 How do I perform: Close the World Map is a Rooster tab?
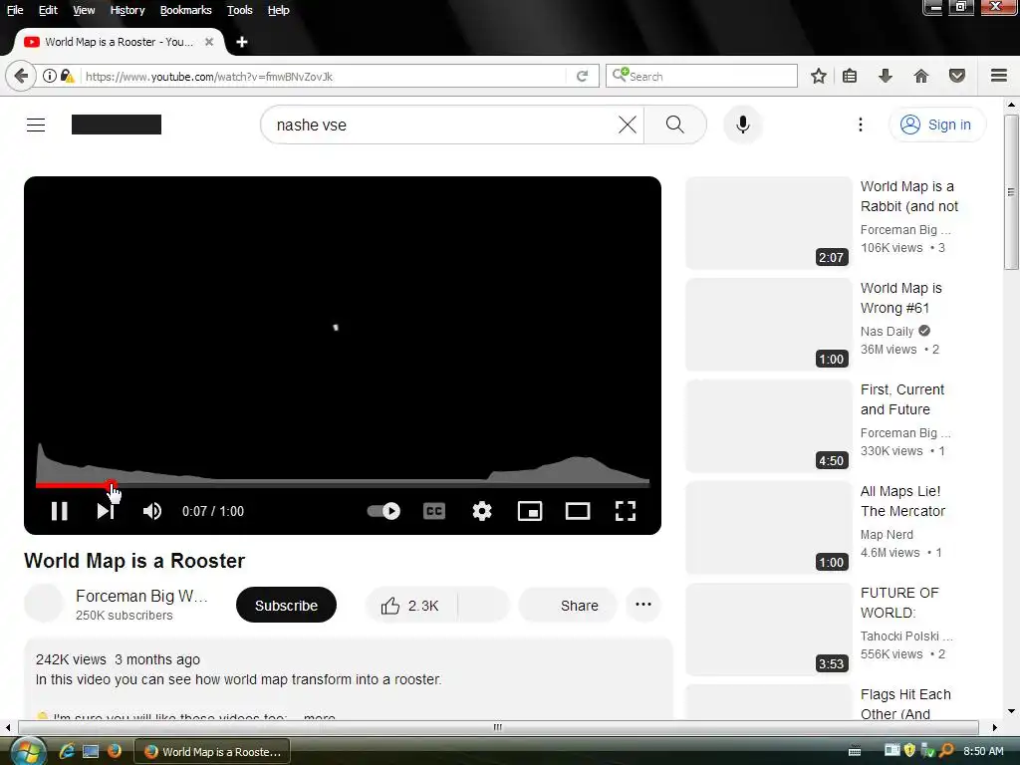tap(209, 42)
